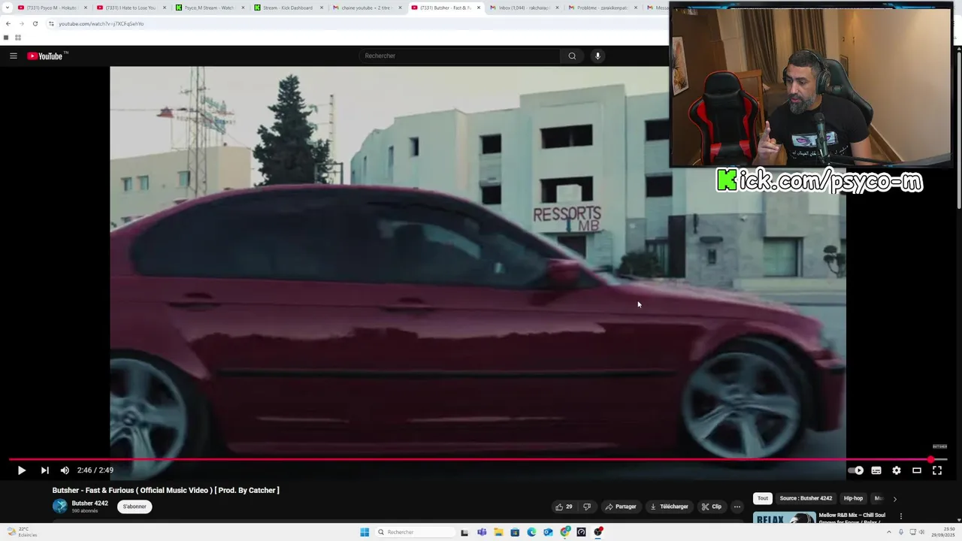Start voice search with the microphone

coord(597,56)
